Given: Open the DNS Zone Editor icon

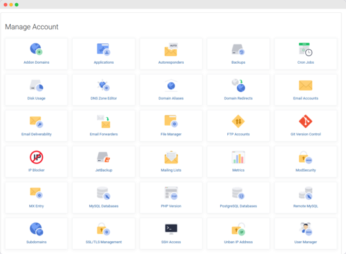Looking at the screenshot, I should 103,85.
